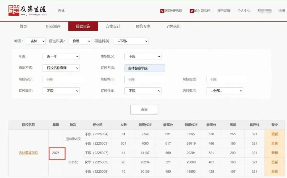
Task: Open the 方案设计 tab
Action: pyautogui.click(x=113, y=26)
